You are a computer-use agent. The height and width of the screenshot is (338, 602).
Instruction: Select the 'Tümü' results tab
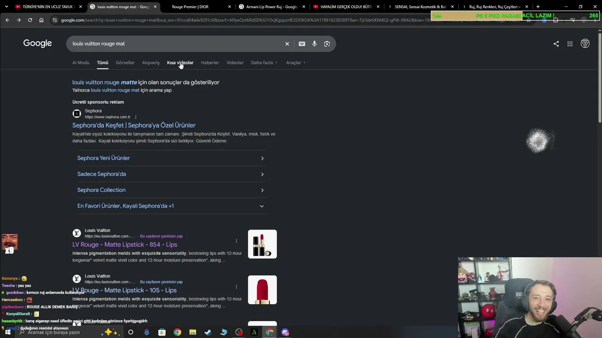(103, 62)
